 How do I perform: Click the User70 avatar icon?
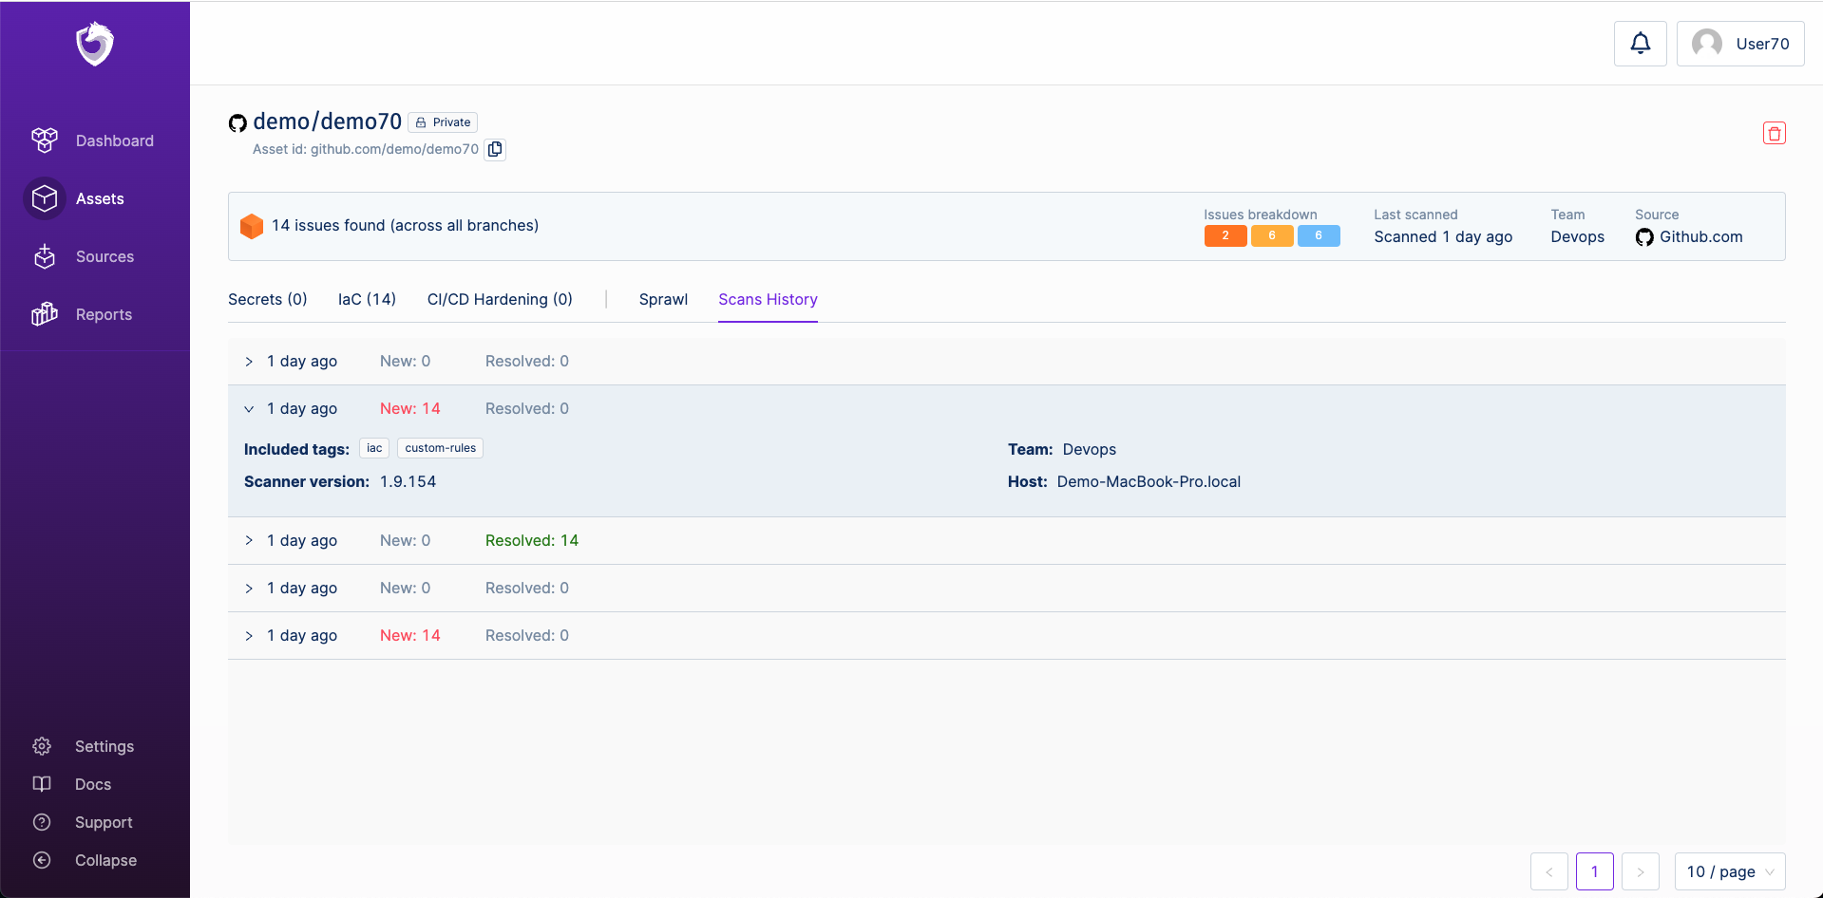coord(1707,44)
